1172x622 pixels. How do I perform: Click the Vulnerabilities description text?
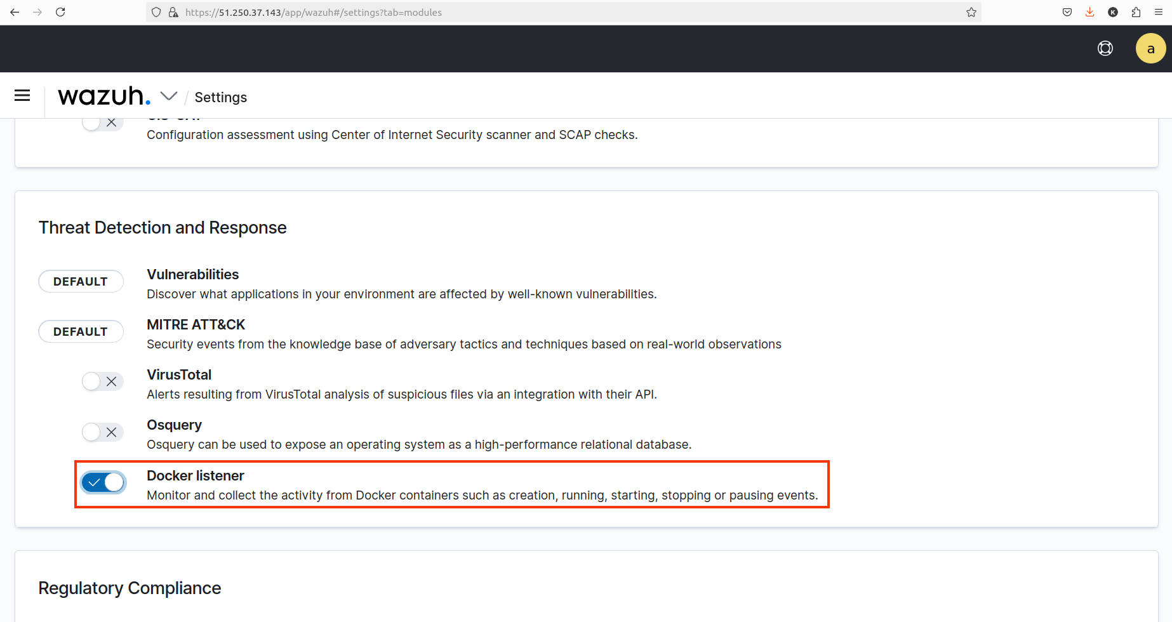click(402, 294)
